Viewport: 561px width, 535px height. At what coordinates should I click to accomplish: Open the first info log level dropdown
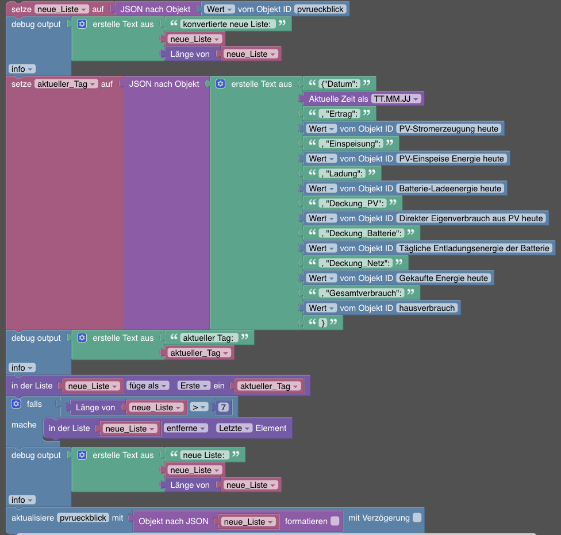pos(21,68)
